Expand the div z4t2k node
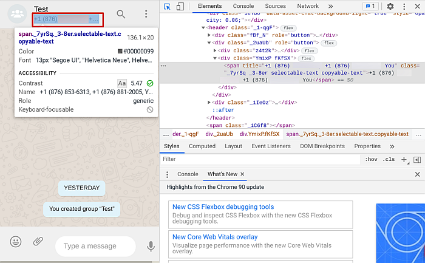Image resolution: width=425 pixels, height=263 pixels. pos(215,50)
